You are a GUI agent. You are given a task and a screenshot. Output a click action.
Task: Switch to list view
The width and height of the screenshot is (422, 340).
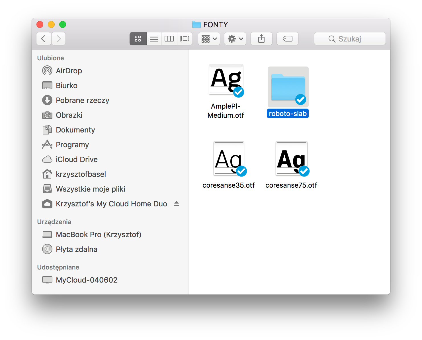tap(154, 39)
